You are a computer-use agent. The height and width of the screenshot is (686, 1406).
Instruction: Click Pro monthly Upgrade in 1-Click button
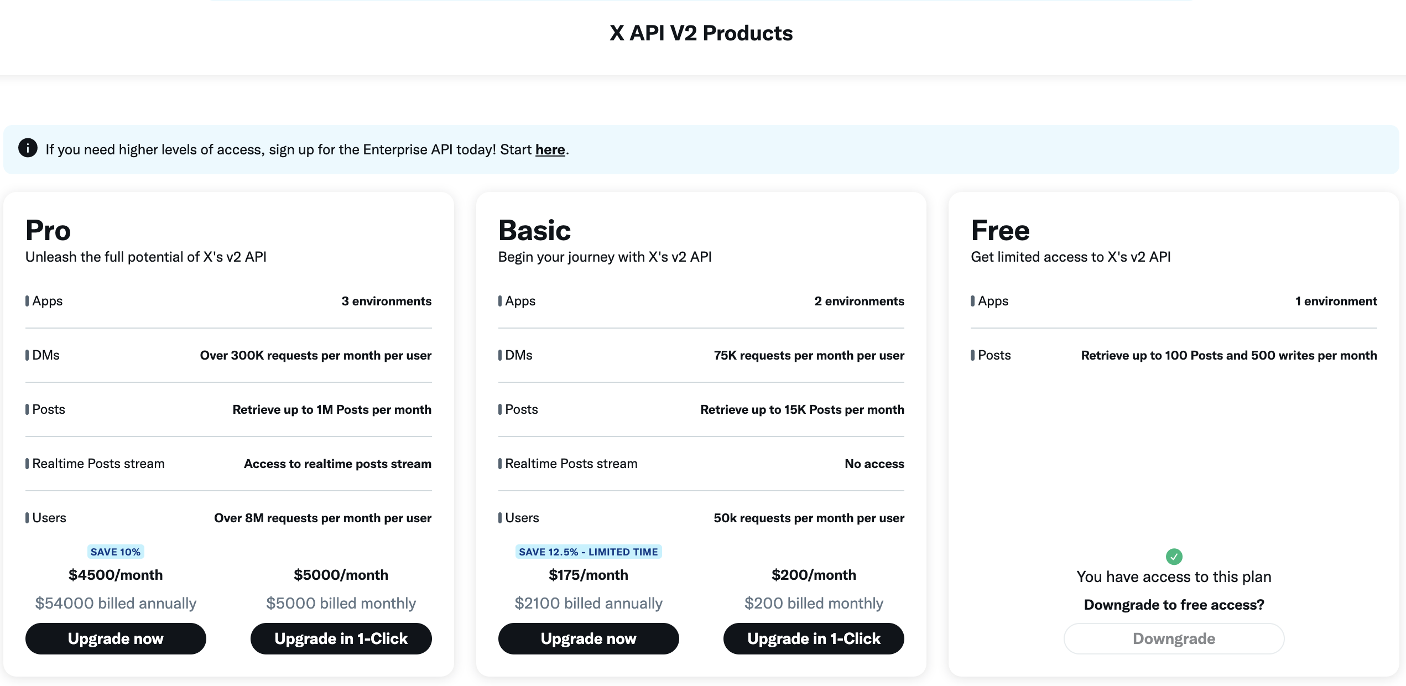tap(341, 638)
